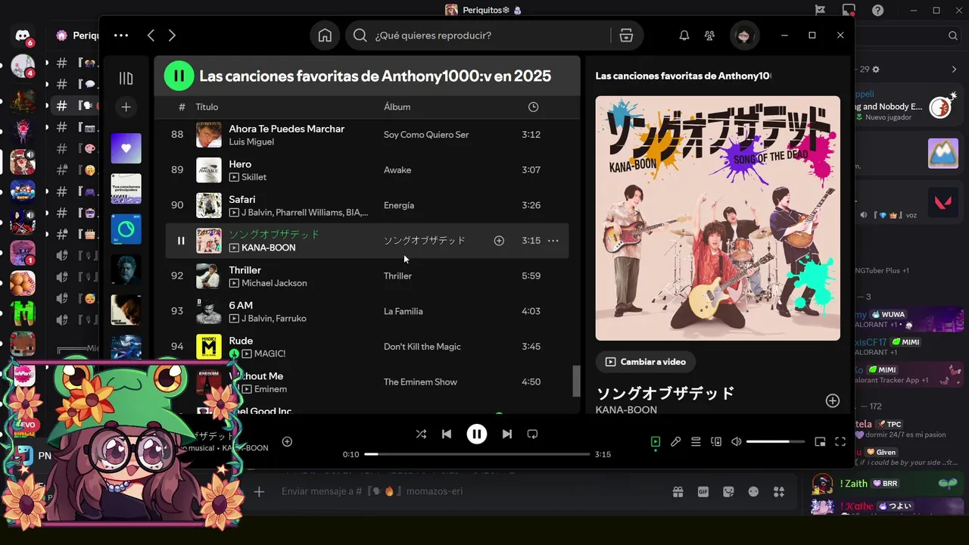Open Spotify profile avatar menu
Image resolution: width=969 pixels, height=545 pixels.
744,36
